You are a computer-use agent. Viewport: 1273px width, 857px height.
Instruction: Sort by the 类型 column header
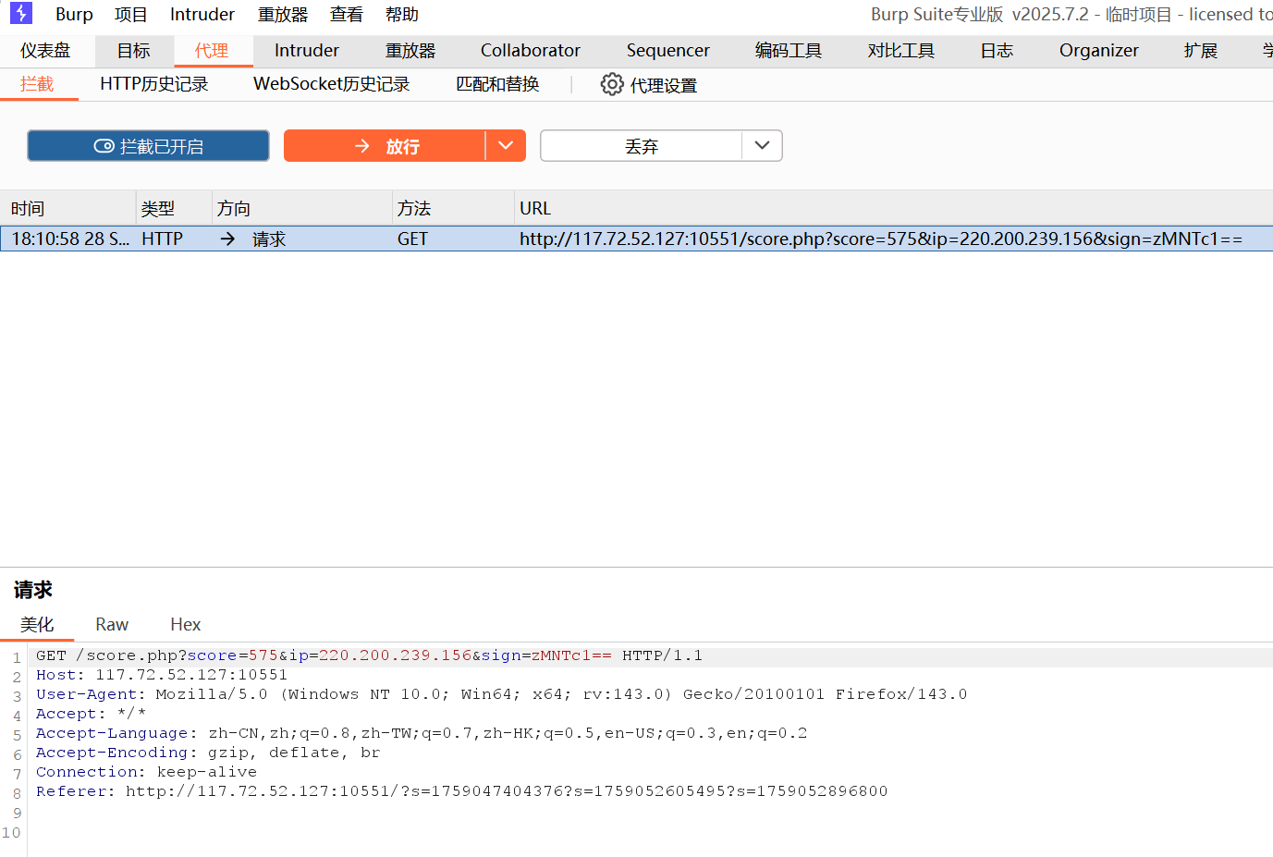(174, 208)
